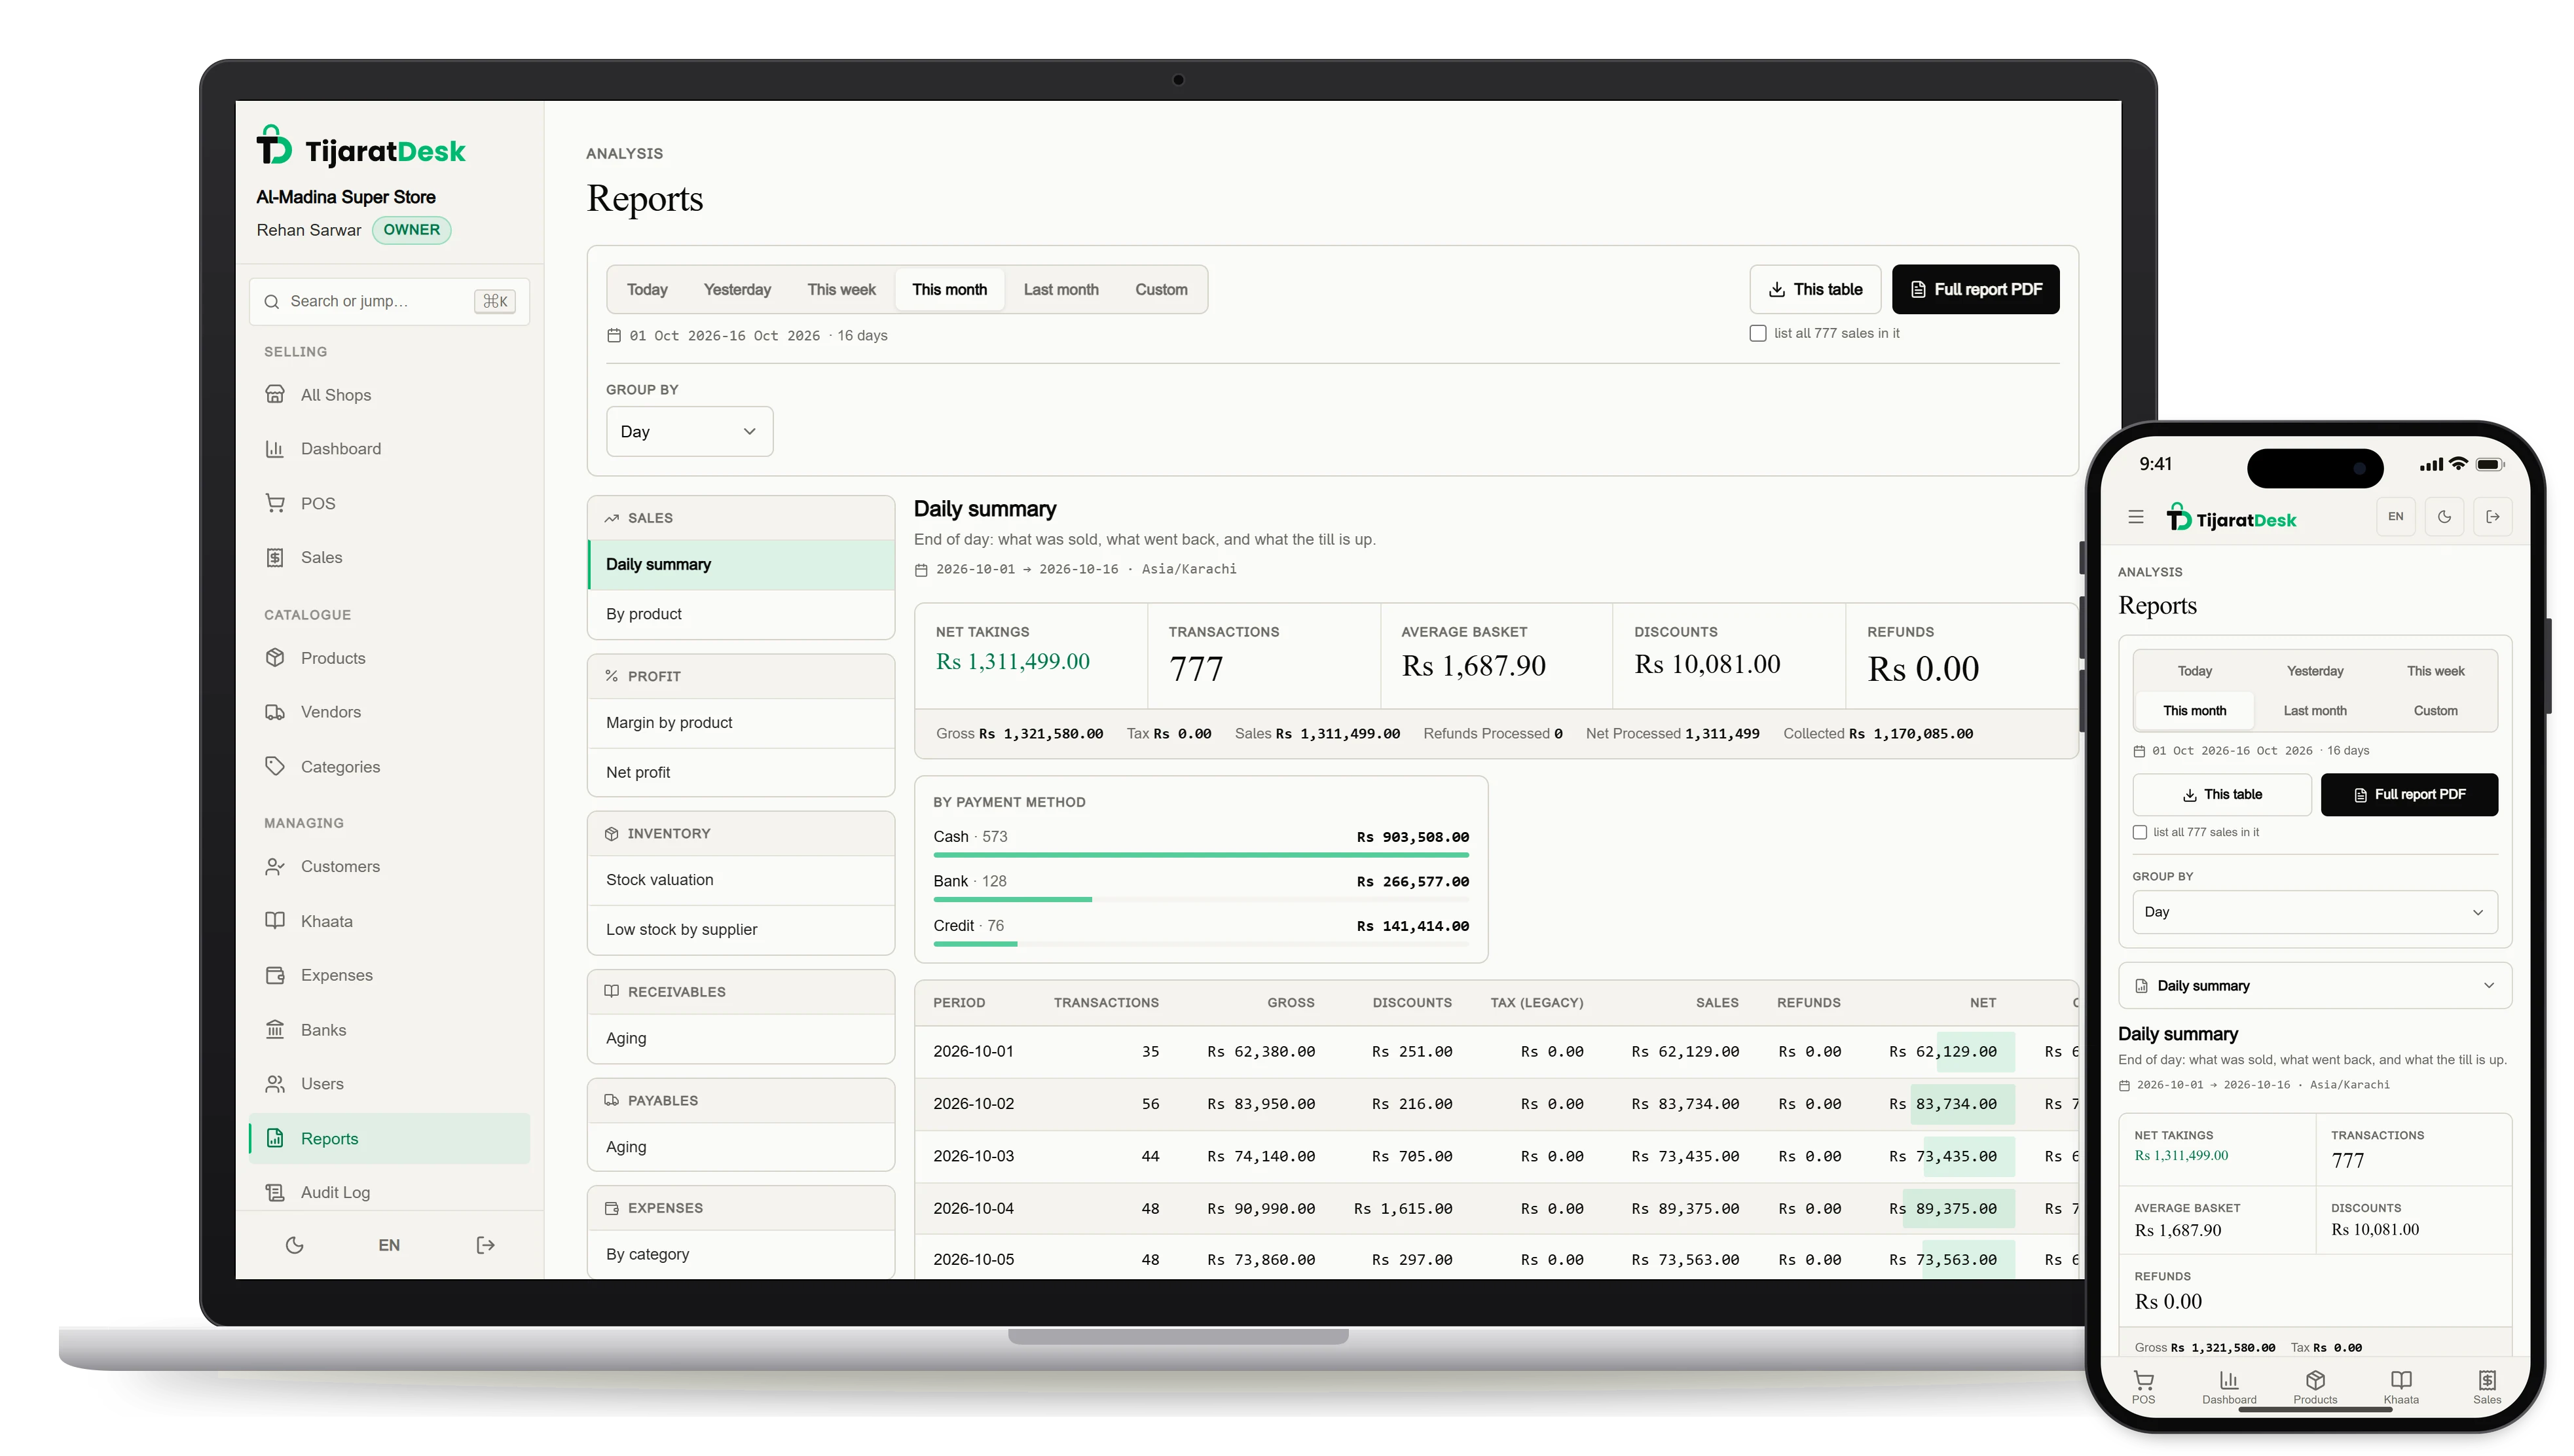This screenshot has height=1456, width=2574.
Task: Expand the Daily summary report selector on phone
Action: click(2315, 986)
